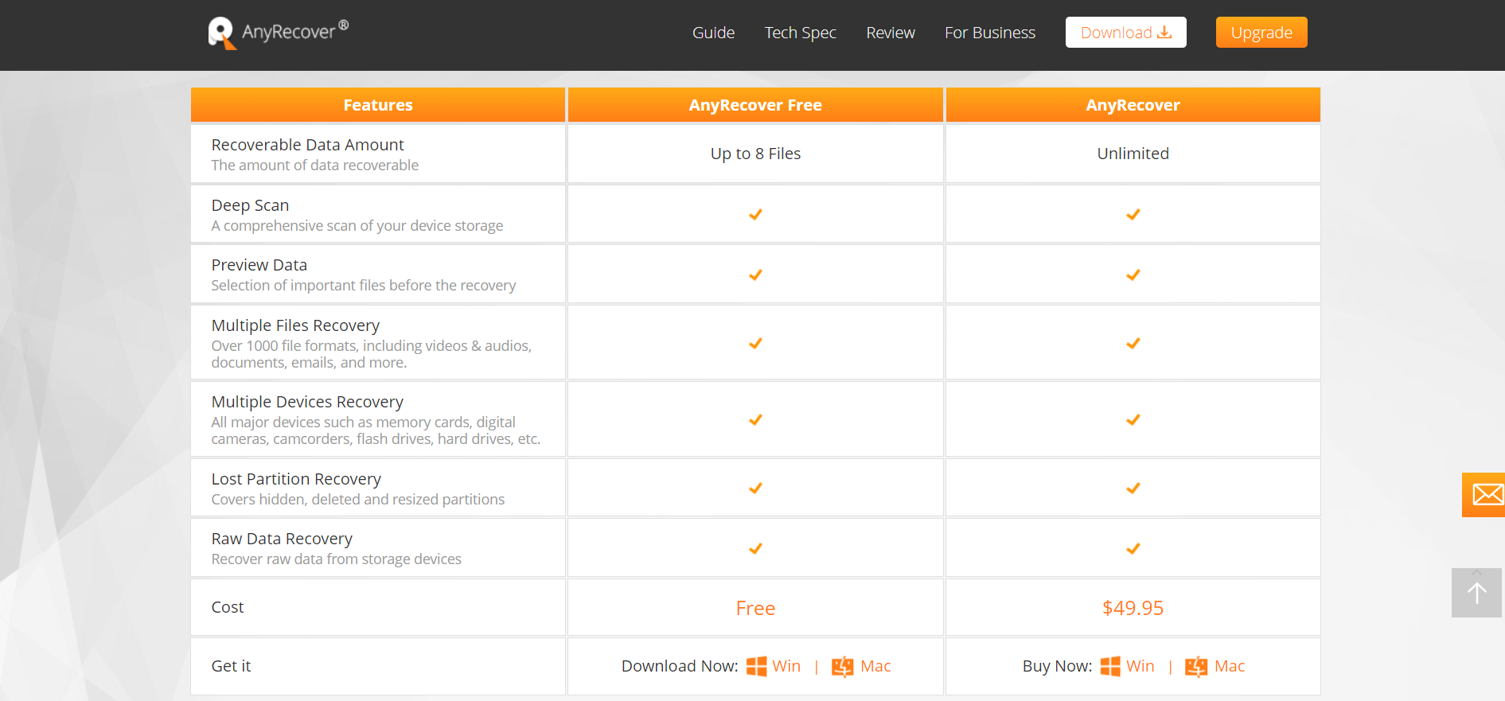Screen dimensions: 1505x701
Task: Click the '$49.95' price text
Action: pos(1133,608)
